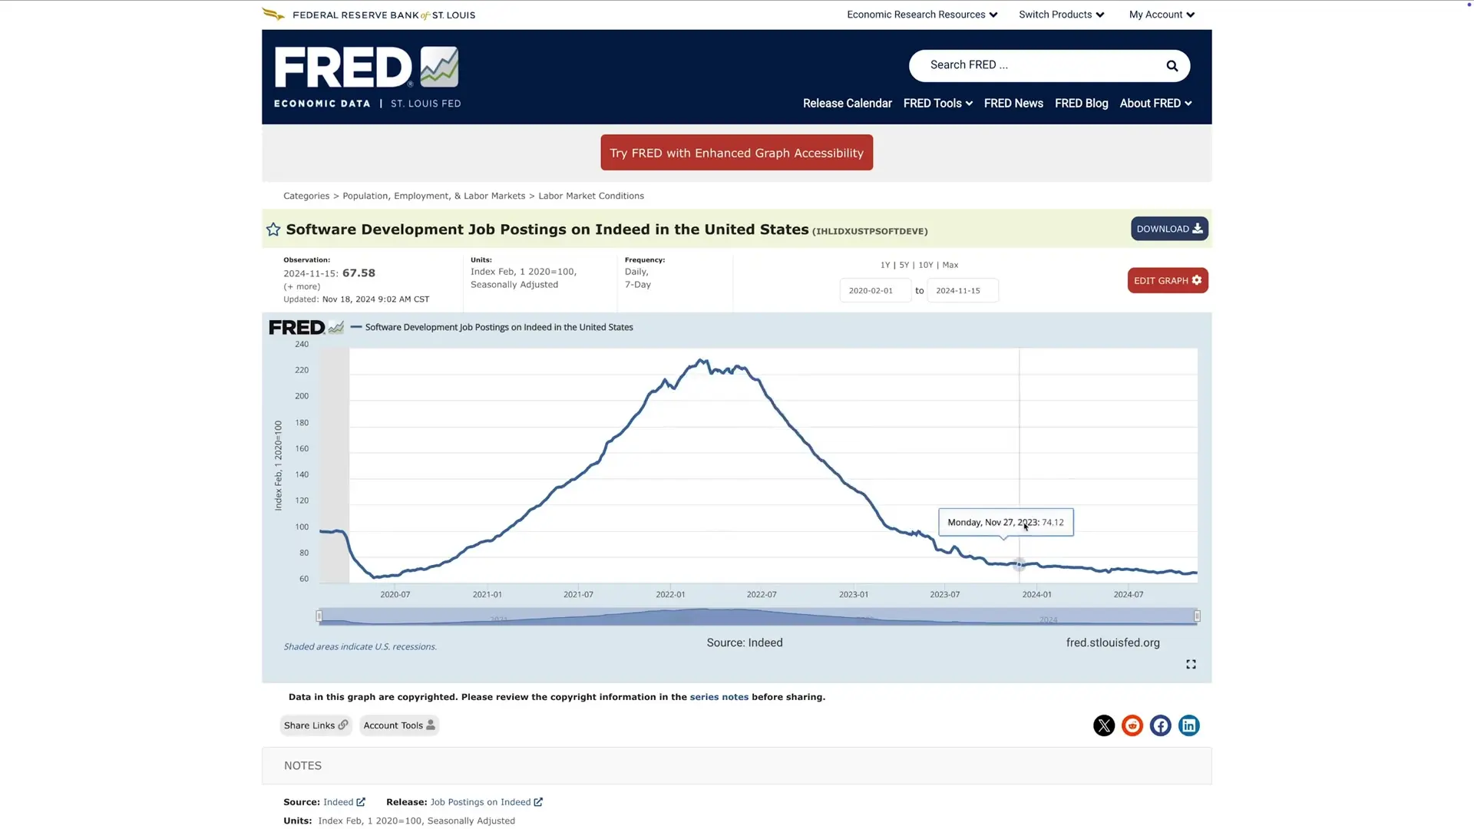
Task: Select the 1Y date range
Action: tap(885, 265)
